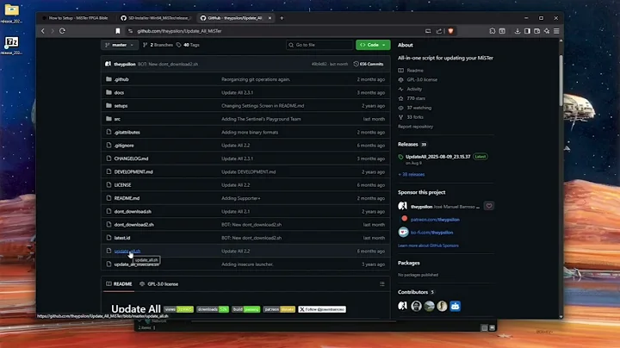Reload the page with the refresh icon
The height and width of the screenshot is (348, 620).
pyautogui.click(x=63, y=31)
